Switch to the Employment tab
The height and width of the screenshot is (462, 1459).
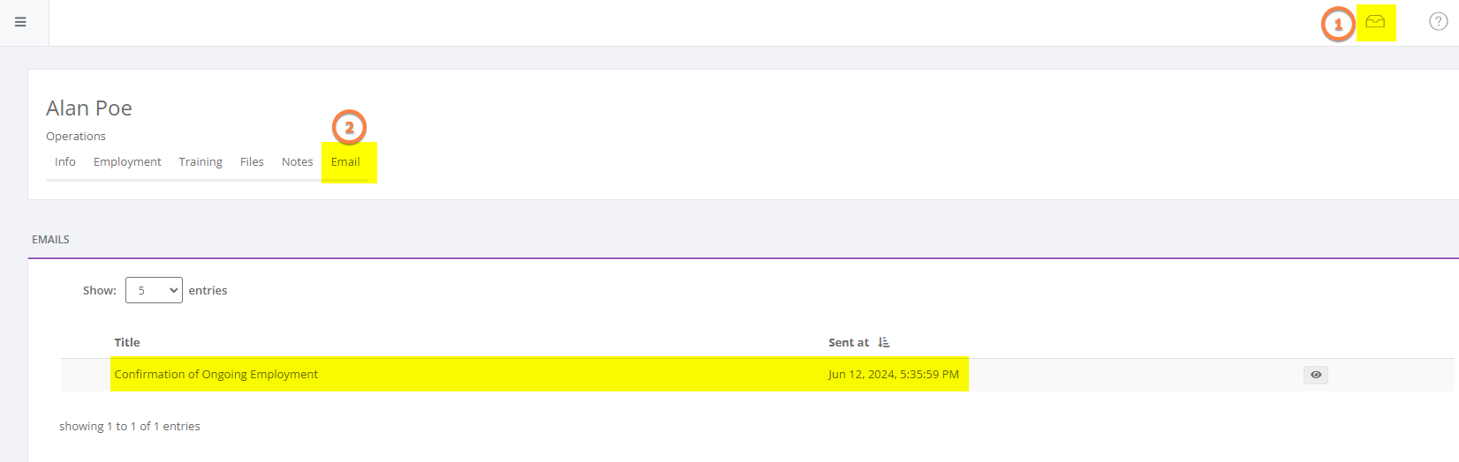(127, 161)
